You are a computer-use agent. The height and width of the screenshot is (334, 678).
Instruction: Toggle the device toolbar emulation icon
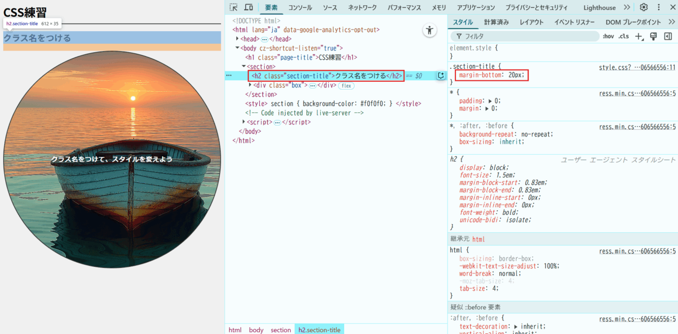[249, 7]
